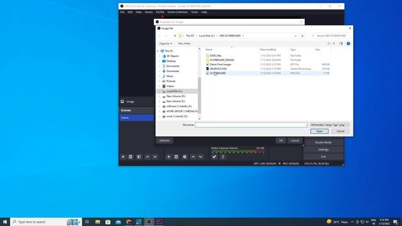Viewport: 402px width, 226px height.
Task: Open the File name history dropdown arrow
Action: point(306,125)
